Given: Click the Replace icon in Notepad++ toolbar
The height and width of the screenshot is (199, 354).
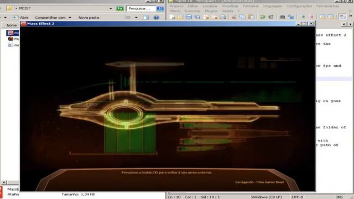Looking at the screenshot, I should pos(291,17).
